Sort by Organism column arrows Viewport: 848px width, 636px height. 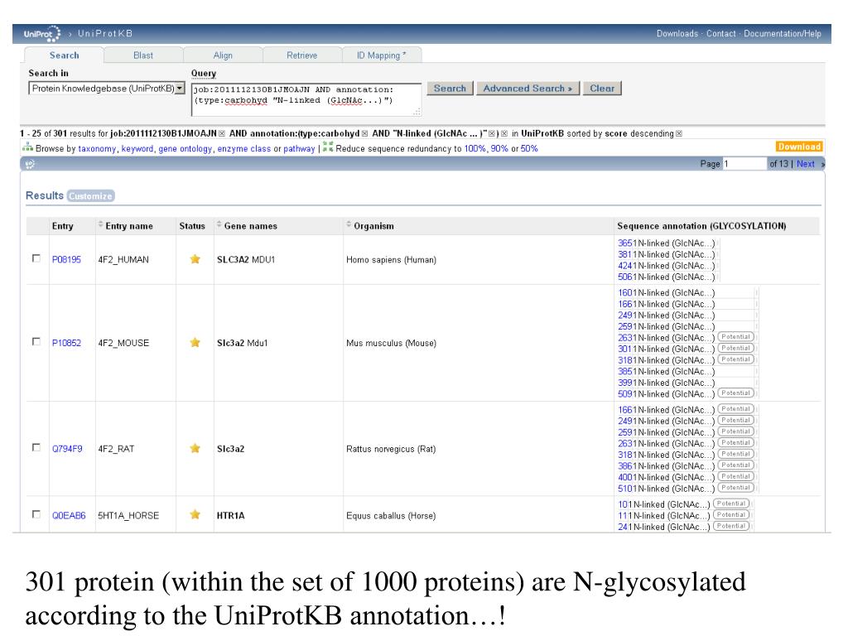(x=349, y=224)
